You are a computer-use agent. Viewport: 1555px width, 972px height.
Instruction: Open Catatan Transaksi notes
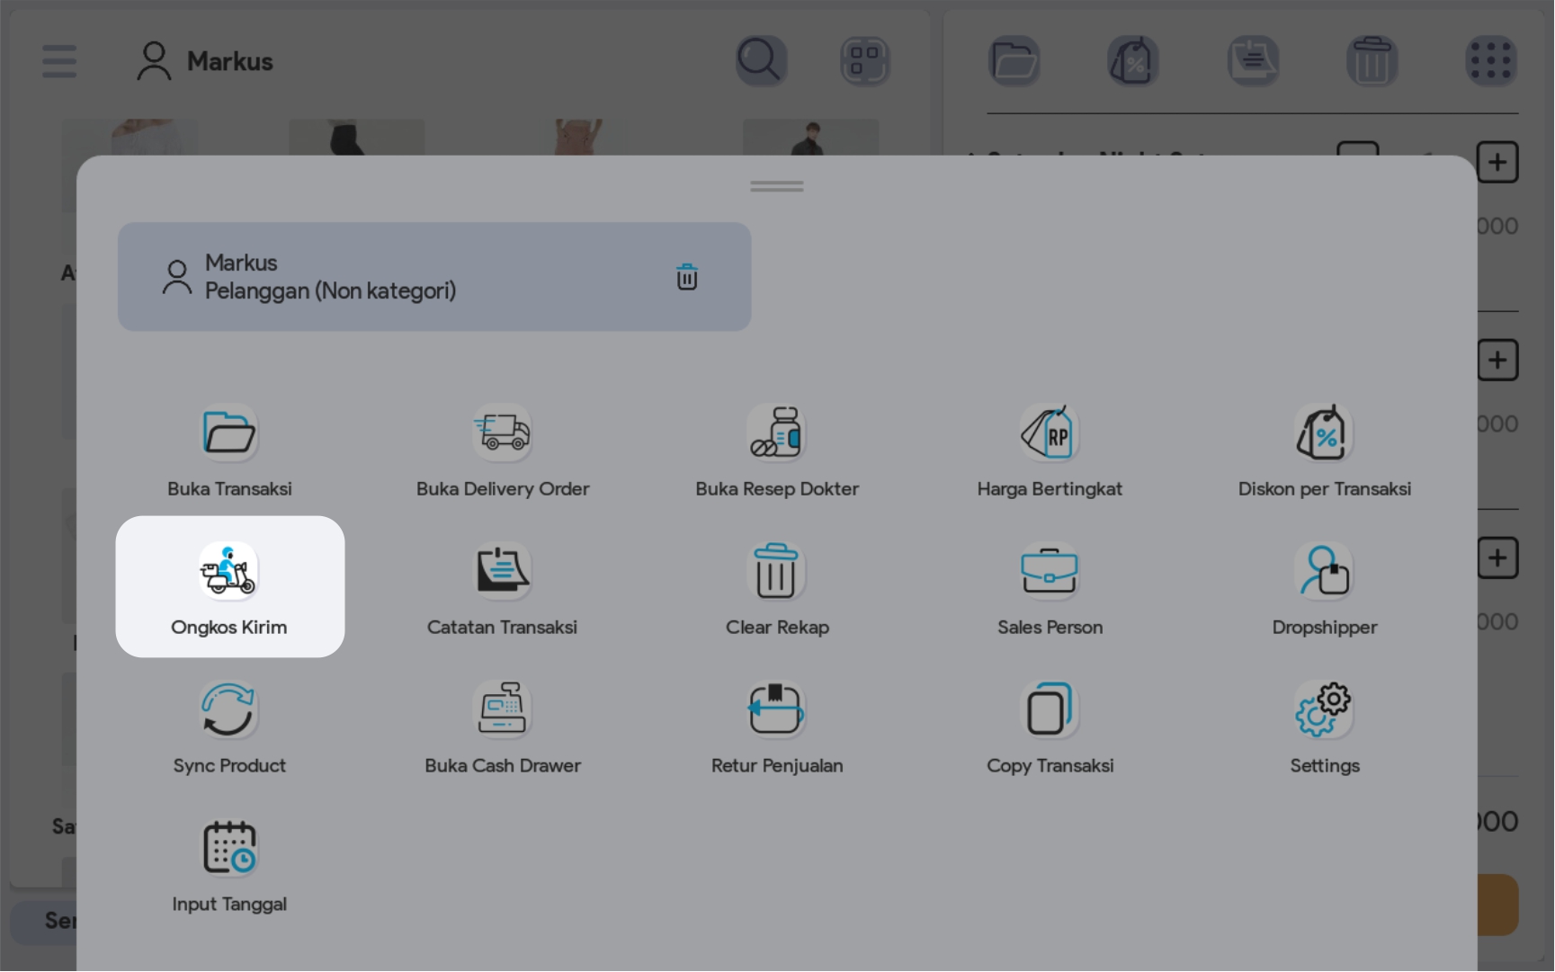[502, 572]
